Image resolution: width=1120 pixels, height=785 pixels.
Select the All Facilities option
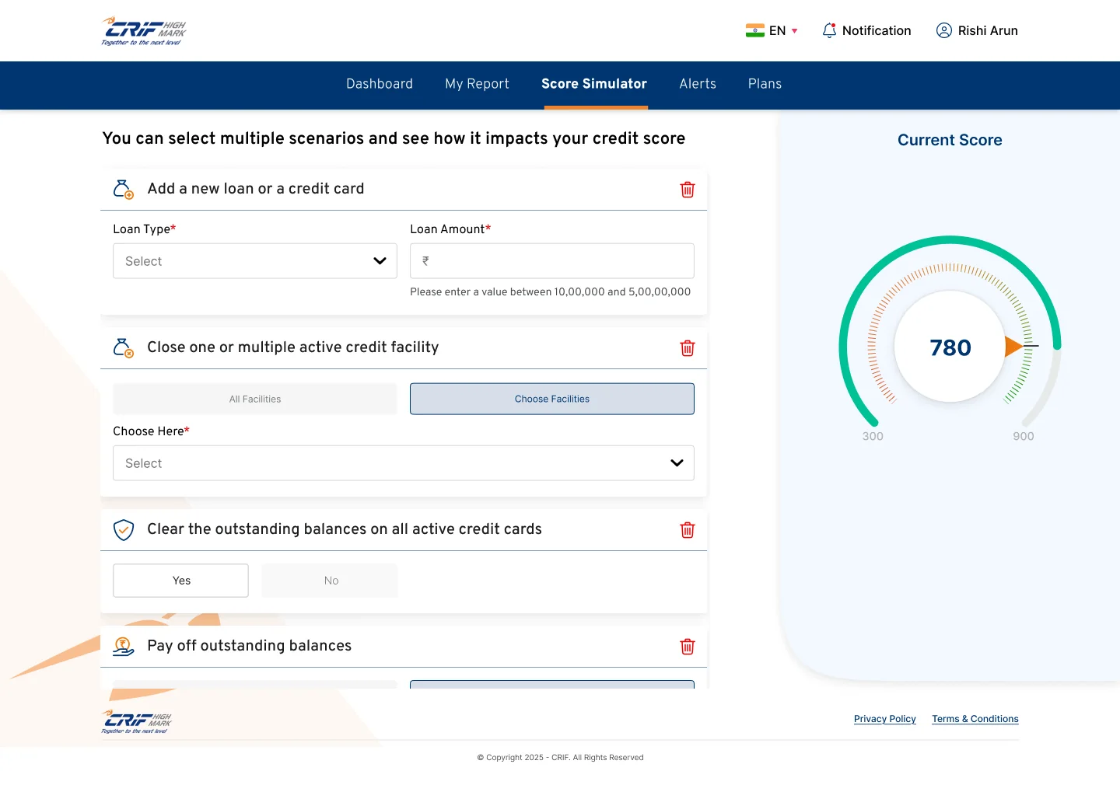[255, 399]
